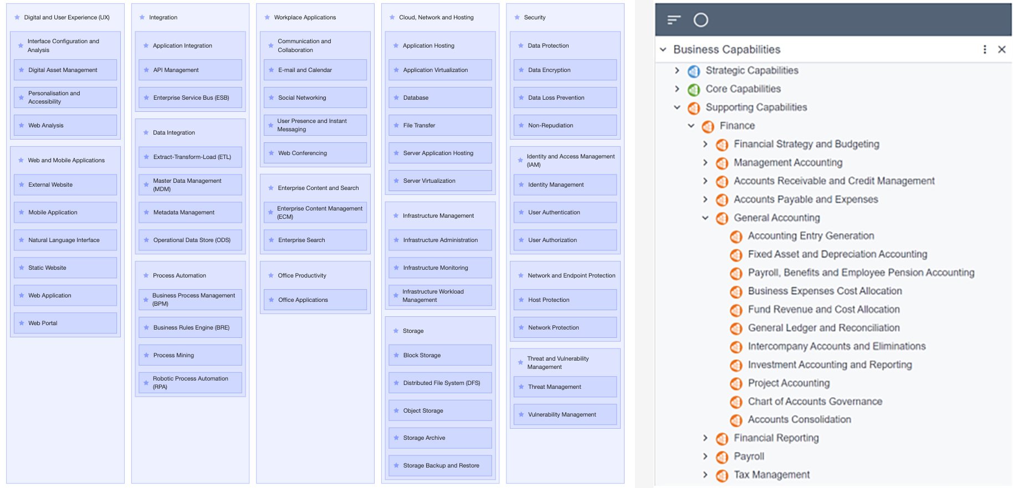Click the icon beside Accounts Consolidation
1013x488 pixels.
pyautogui.click(x=736, y=420)
